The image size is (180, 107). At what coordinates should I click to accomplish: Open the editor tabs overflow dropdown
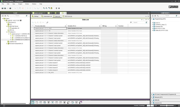point(148,13)
